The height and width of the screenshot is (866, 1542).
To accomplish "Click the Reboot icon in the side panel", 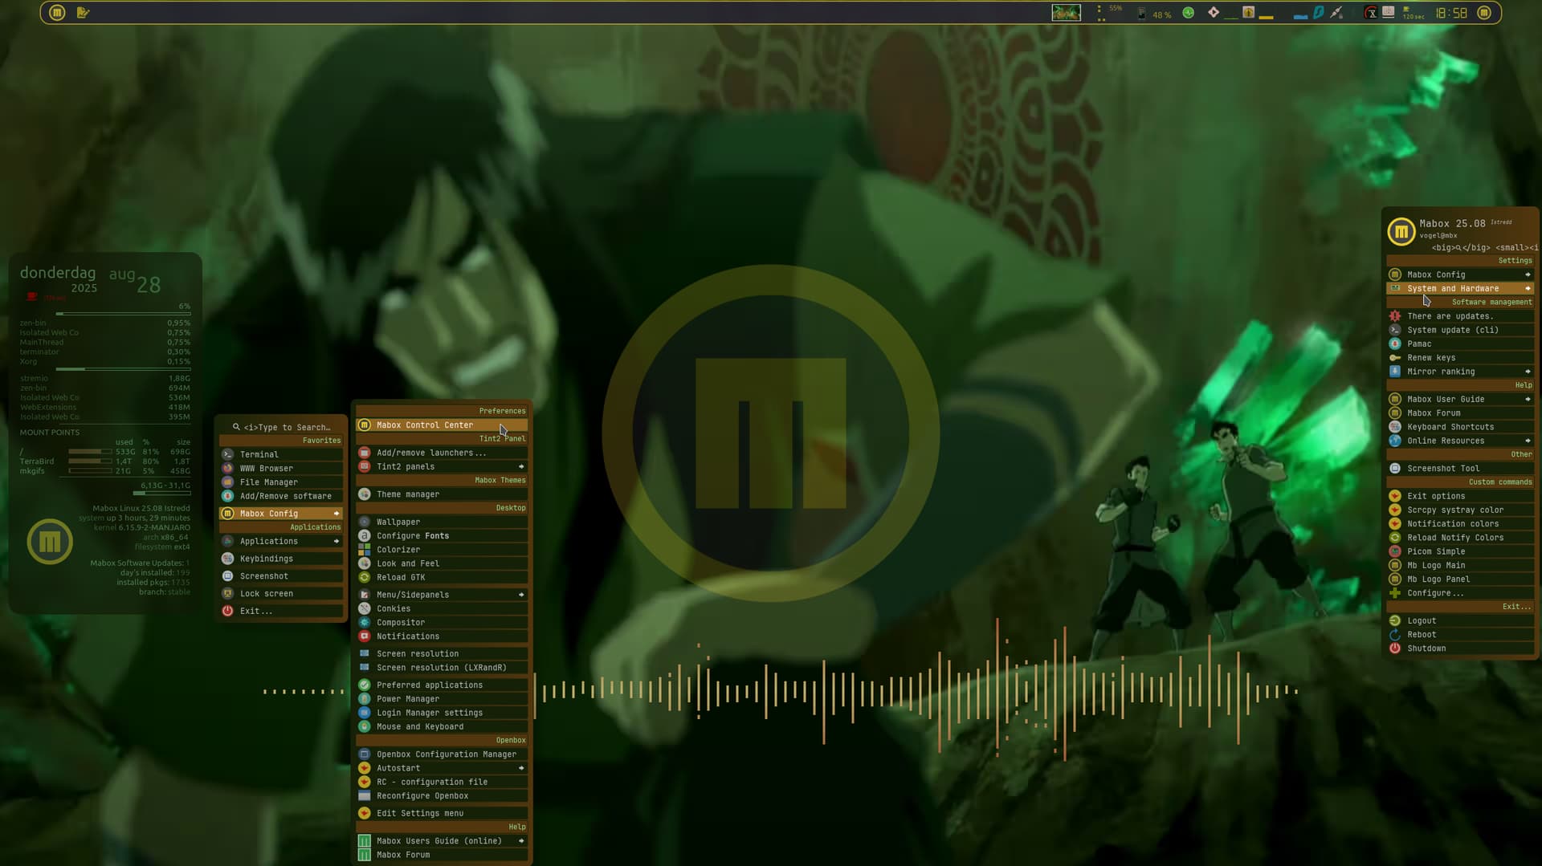I will [1395, 635].
